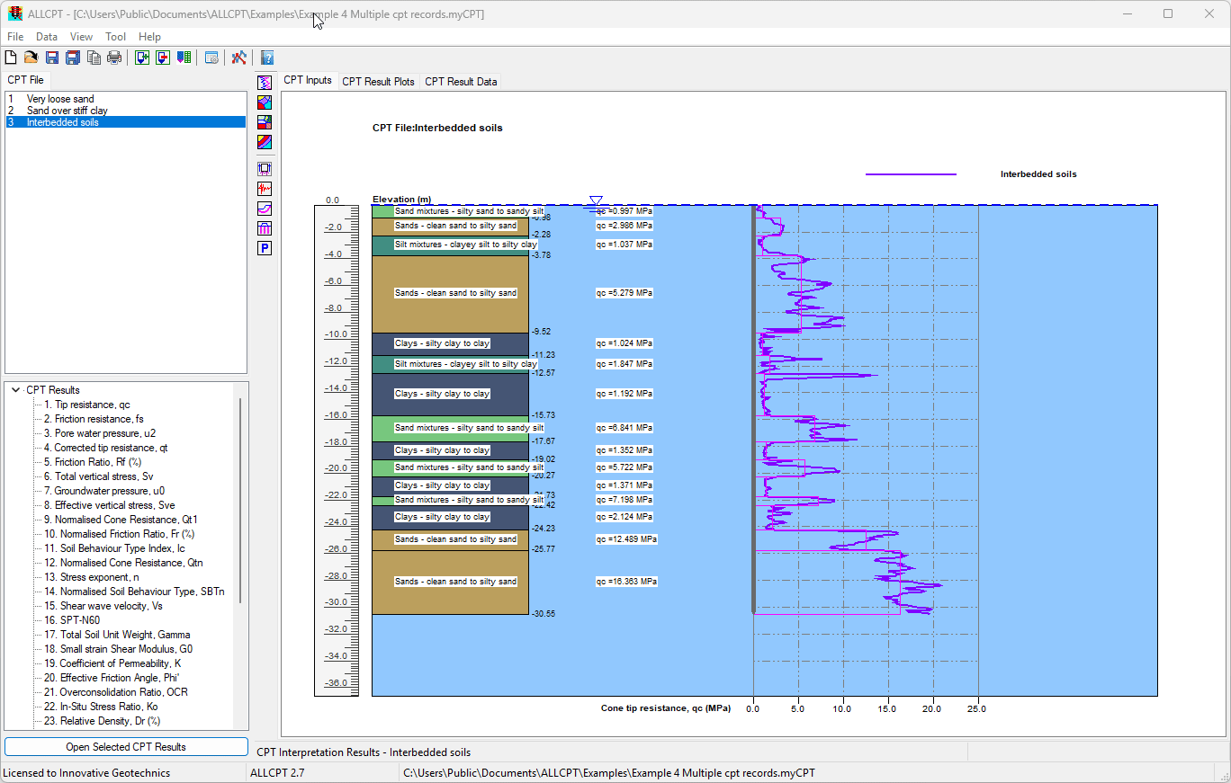Select '16. SPT-N60' tree item
This screenshot has height=783, width=1231.
(x=72, y=620)
